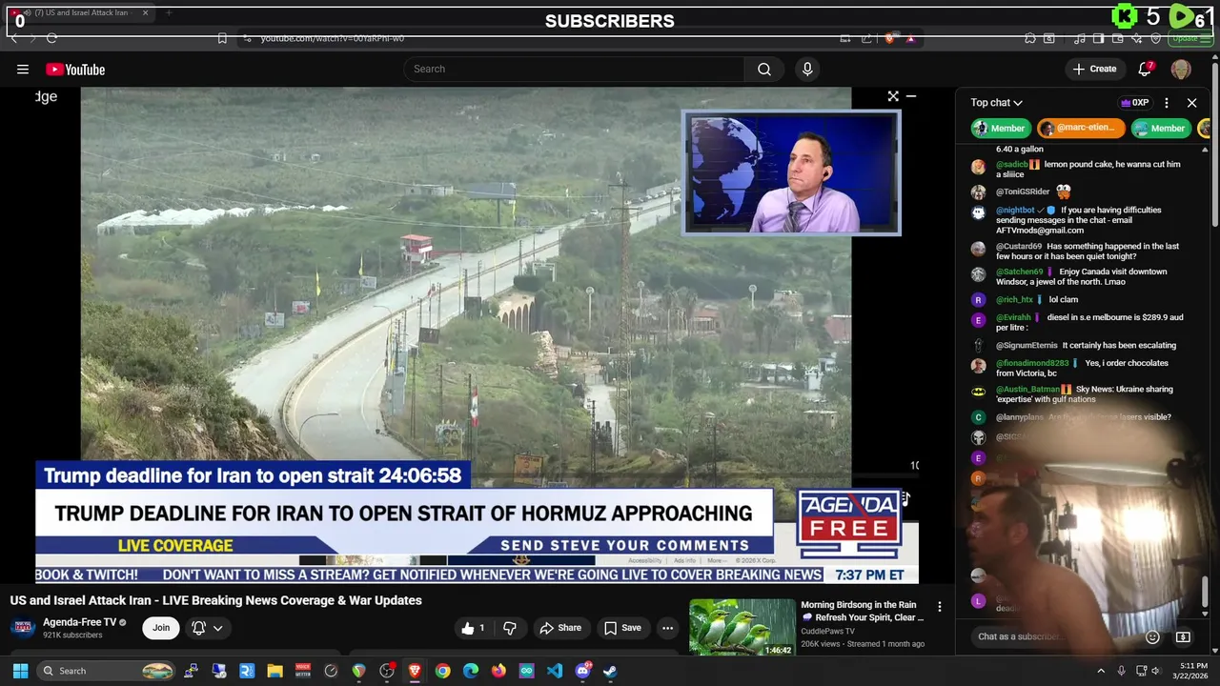1220x686 pixels.
Task: Show hidden system tray icons chevron
Action: click(1101, 671)
